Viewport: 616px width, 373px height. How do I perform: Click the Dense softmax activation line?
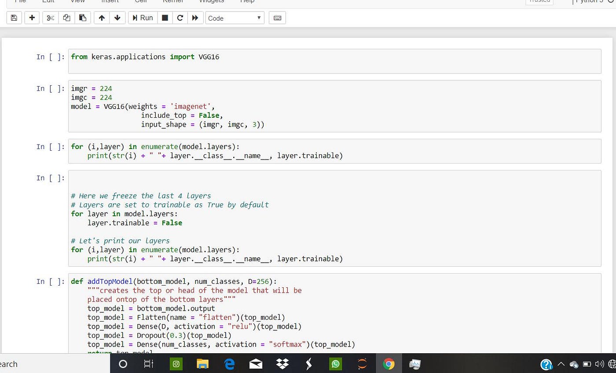221,344
